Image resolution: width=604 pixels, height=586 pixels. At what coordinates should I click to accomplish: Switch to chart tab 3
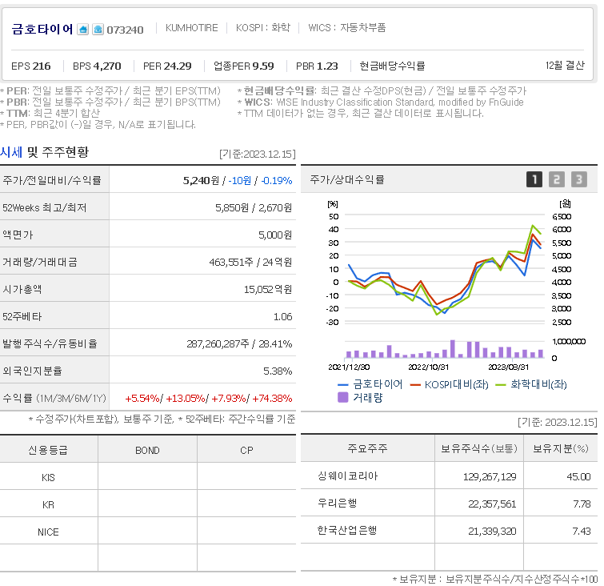(x=579, y=179)
